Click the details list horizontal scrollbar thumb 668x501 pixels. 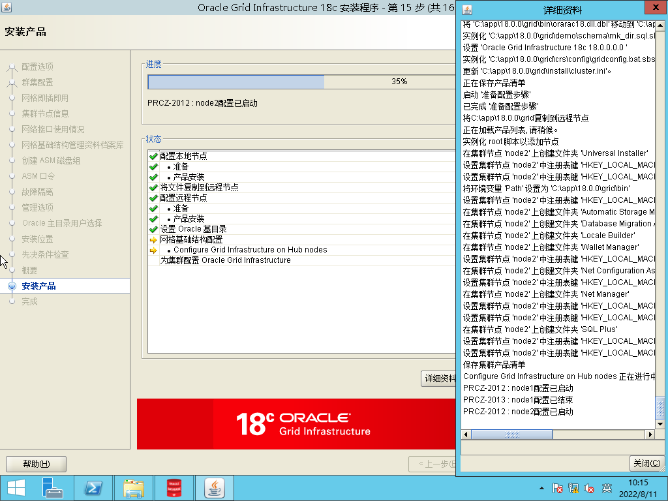(x=511, y=434)
